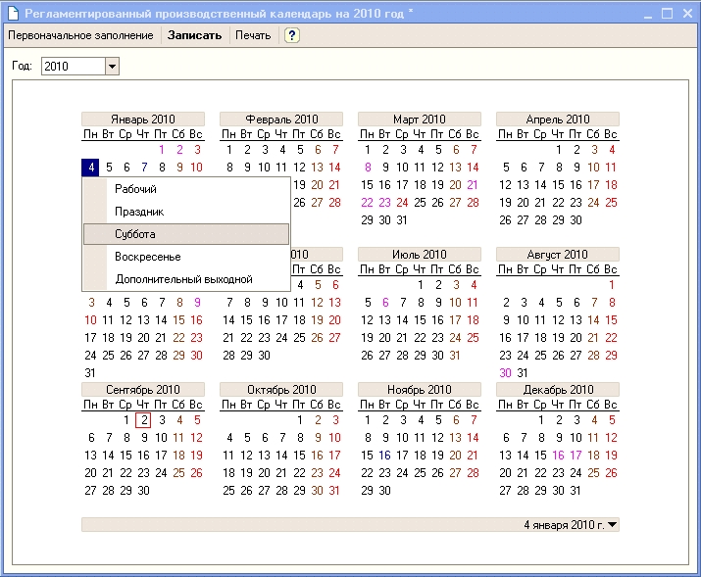Maximize the calendar window
Screen dimensions: 701x577
667,14
